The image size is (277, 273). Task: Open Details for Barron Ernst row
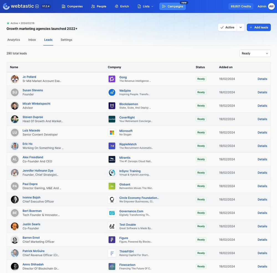[262, 240]
